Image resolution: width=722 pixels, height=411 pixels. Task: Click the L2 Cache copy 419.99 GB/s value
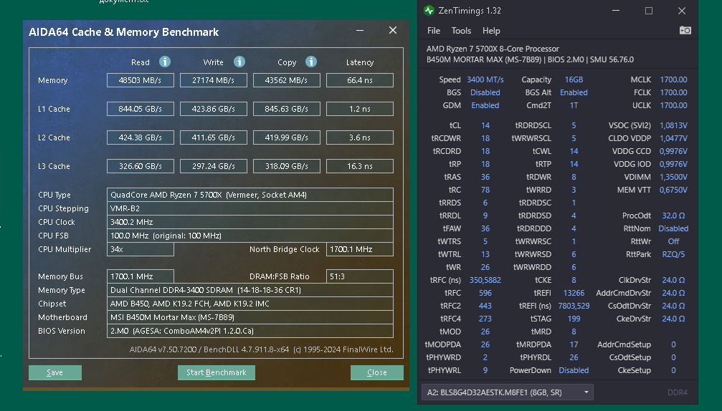(x=286, y=137)
